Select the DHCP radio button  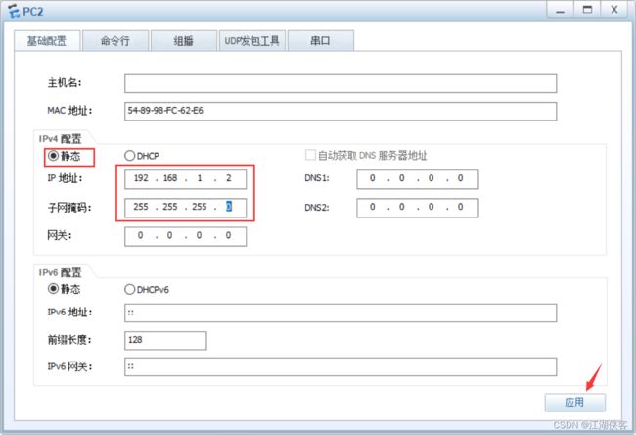130,156
